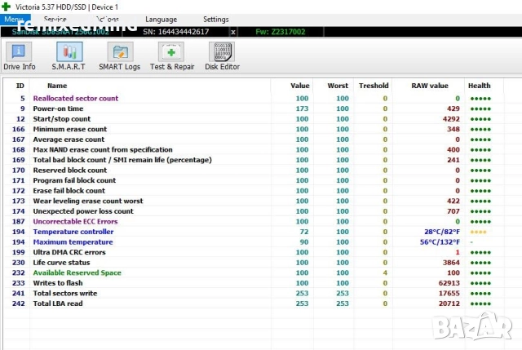
Task: Click the Victoria green cross app icon
Action: 7,7
